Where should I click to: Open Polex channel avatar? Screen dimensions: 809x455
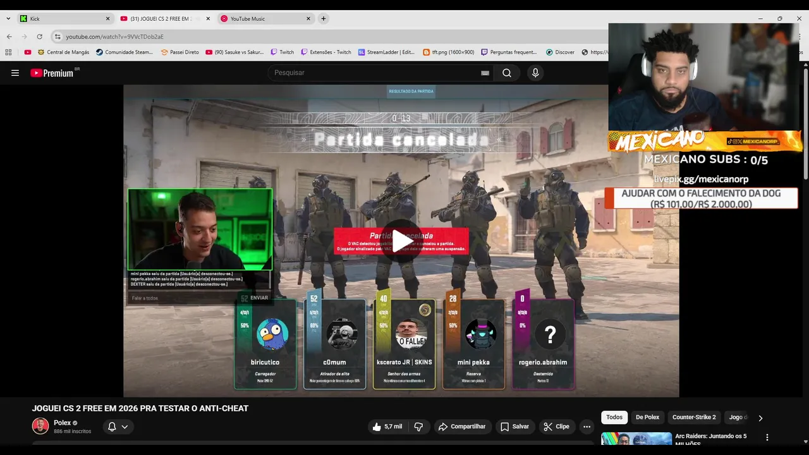pos(40,426)
